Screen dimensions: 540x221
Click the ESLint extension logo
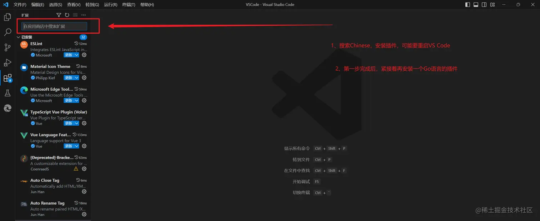point(24,45)
